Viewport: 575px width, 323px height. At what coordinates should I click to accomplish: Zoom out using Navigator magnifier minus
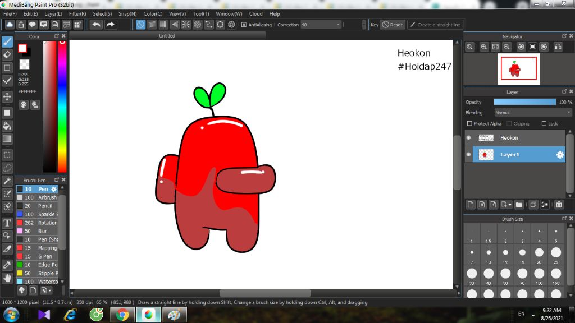pyautogui.click(x=507, y=47)
